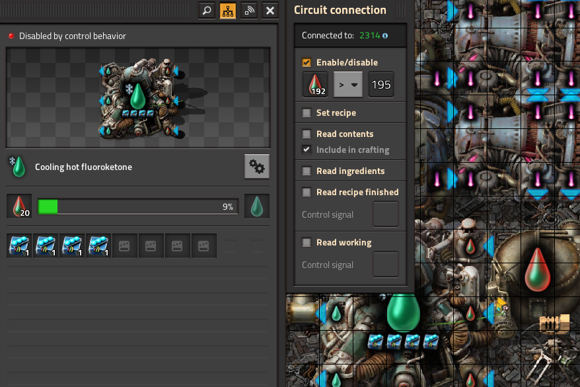Click the logistic network wireless icon

click(x=249, y=11)
